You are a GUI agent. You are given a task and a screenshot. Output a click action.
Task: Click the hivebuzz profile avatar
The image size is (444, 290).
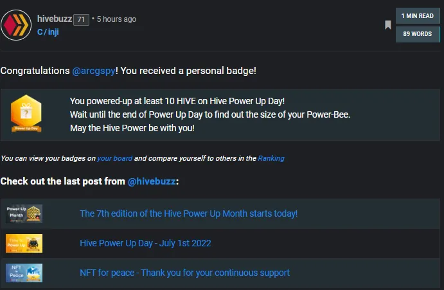click(x=16, y=25)
